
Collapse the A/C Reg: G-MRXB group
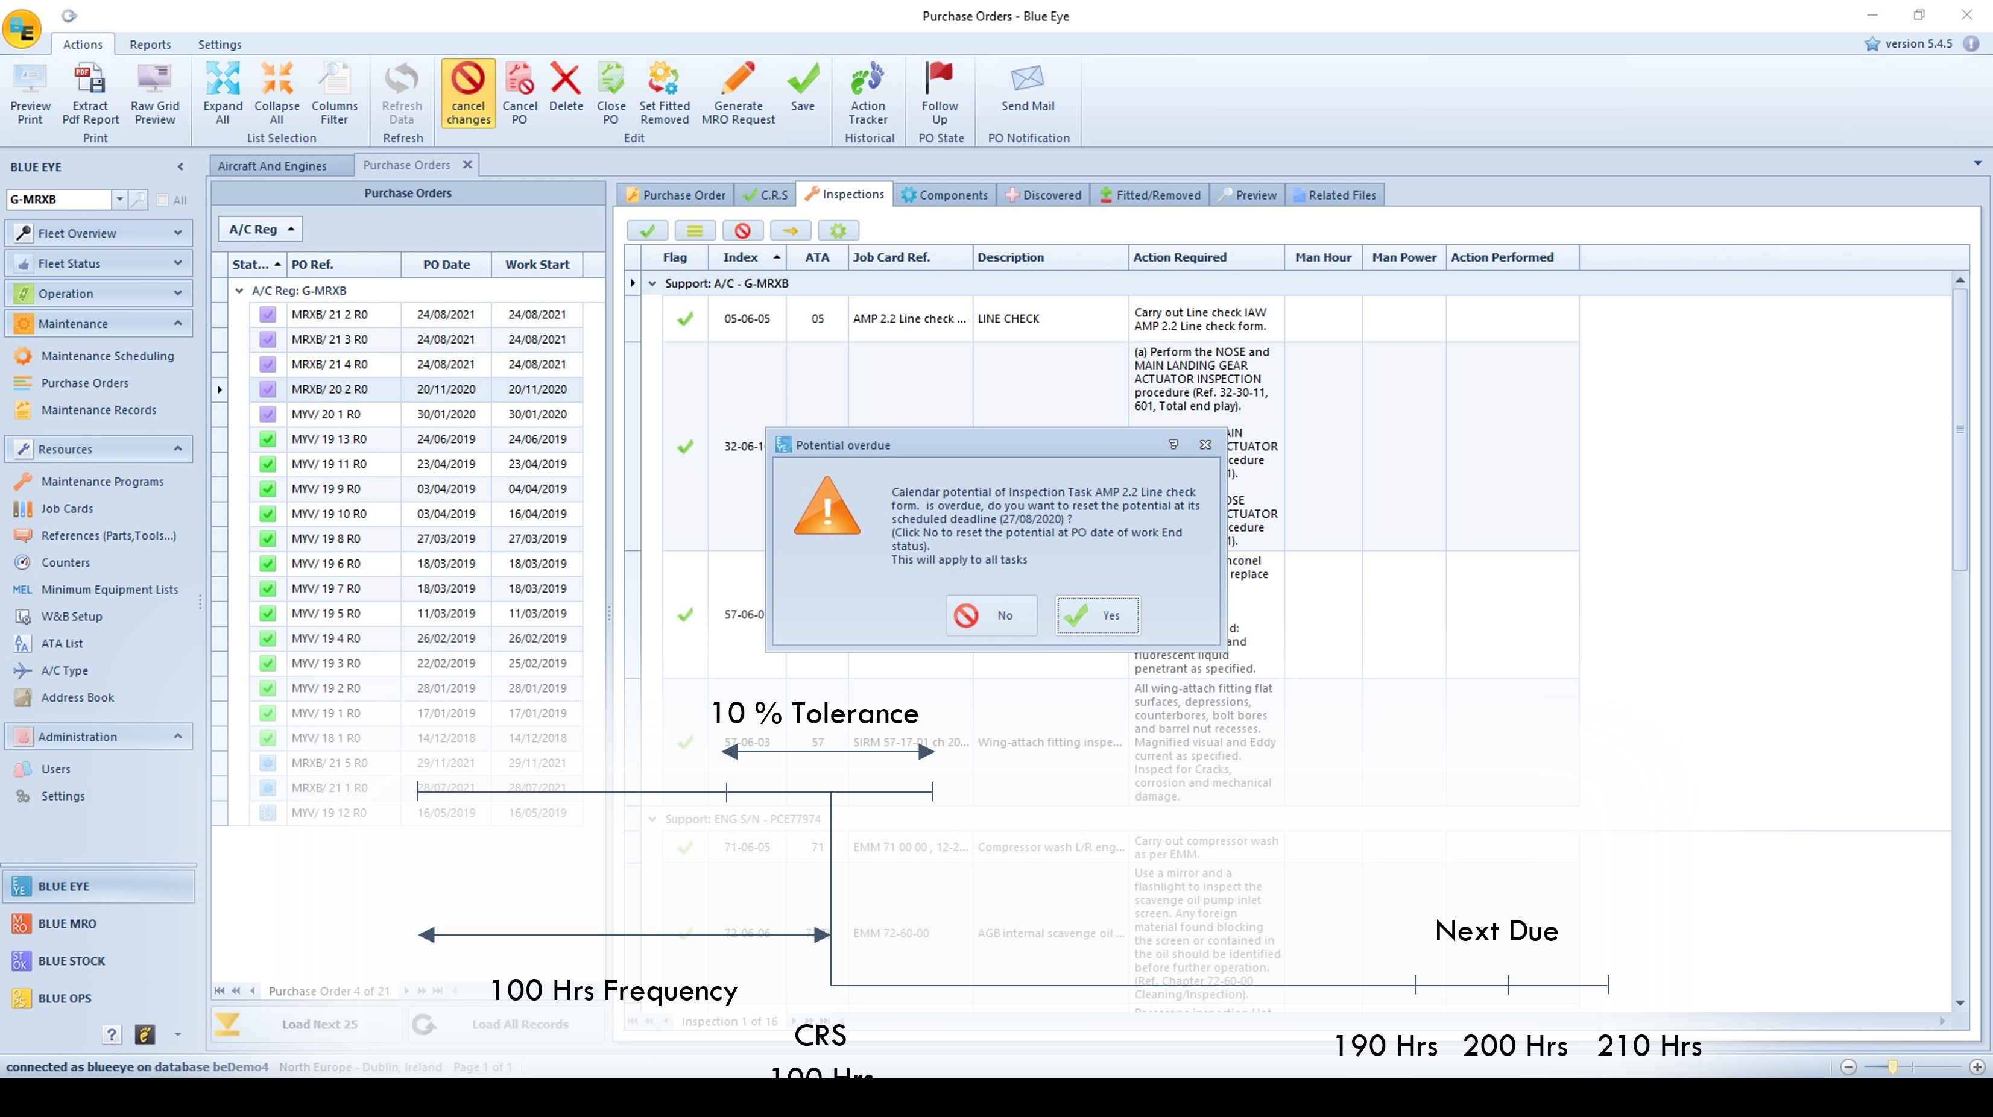pyautogui.click(x=239, y=291)
